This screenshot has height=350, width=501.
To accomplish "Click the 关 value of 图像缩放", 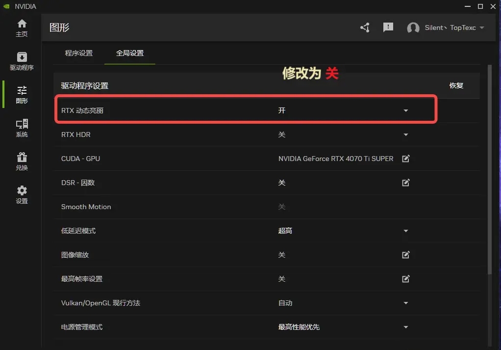I will (x=281, y=255).
